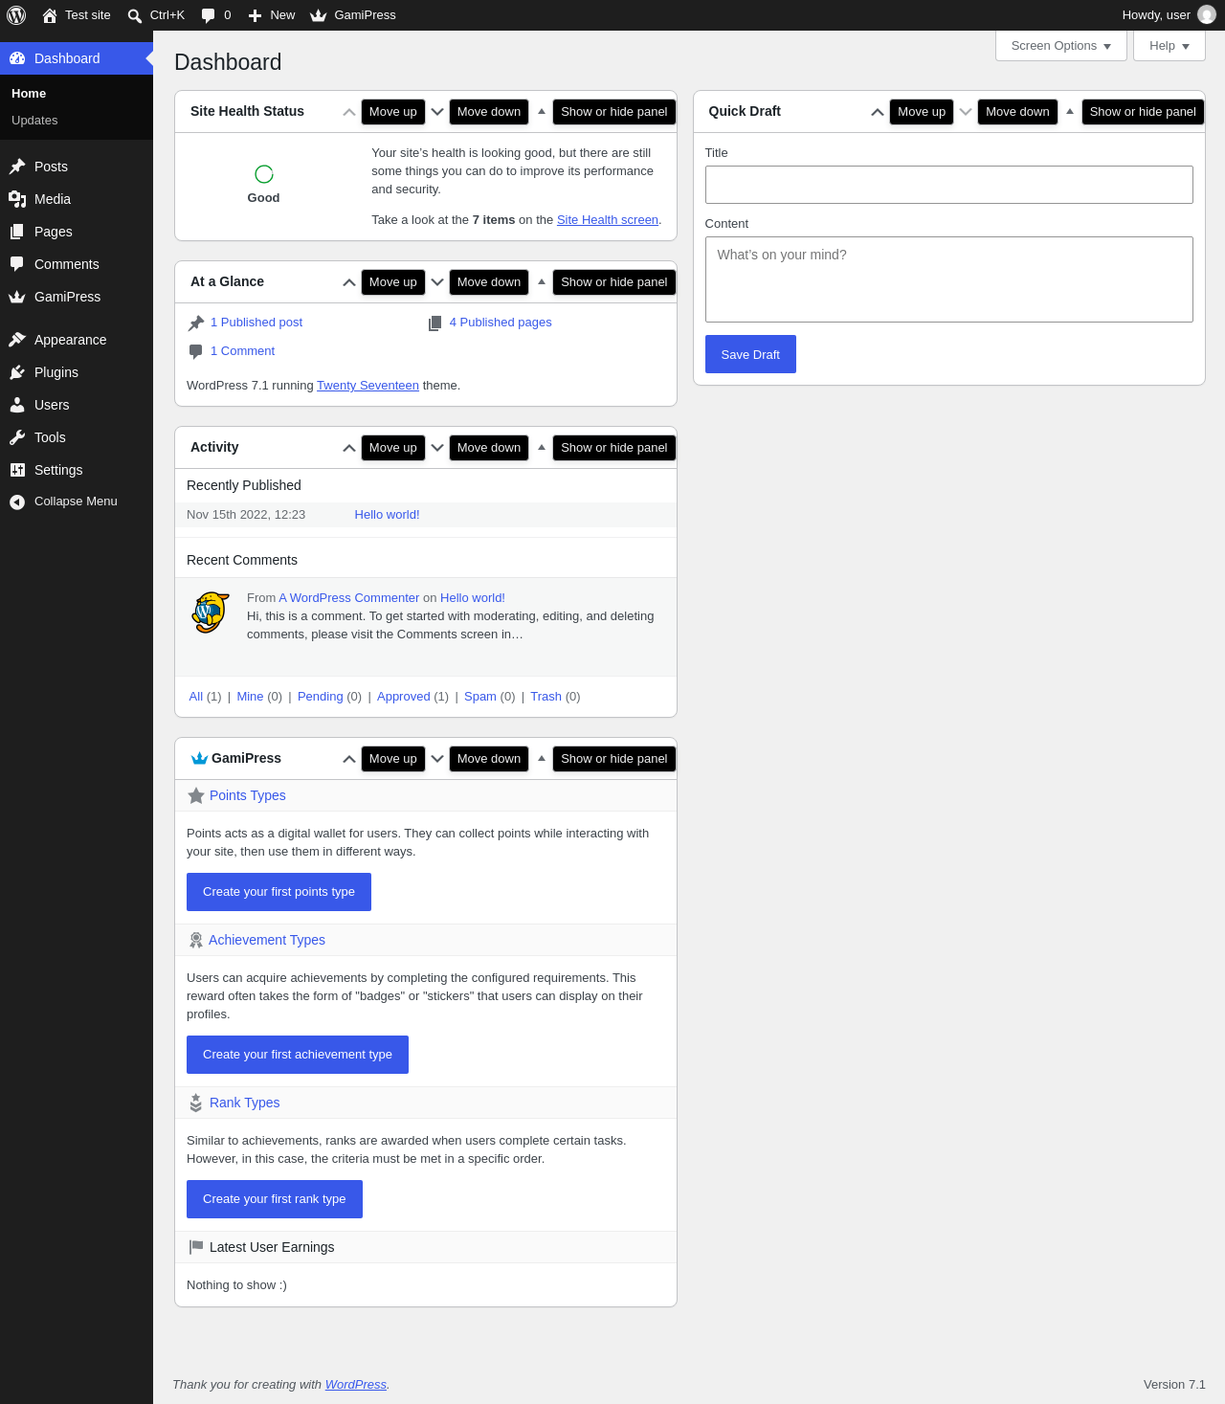Viewport: 1225px width, 1404px height.
Task: Click the Settings sliders icon in sidebar
Action: pyautogui.click(x=17, y=470)
